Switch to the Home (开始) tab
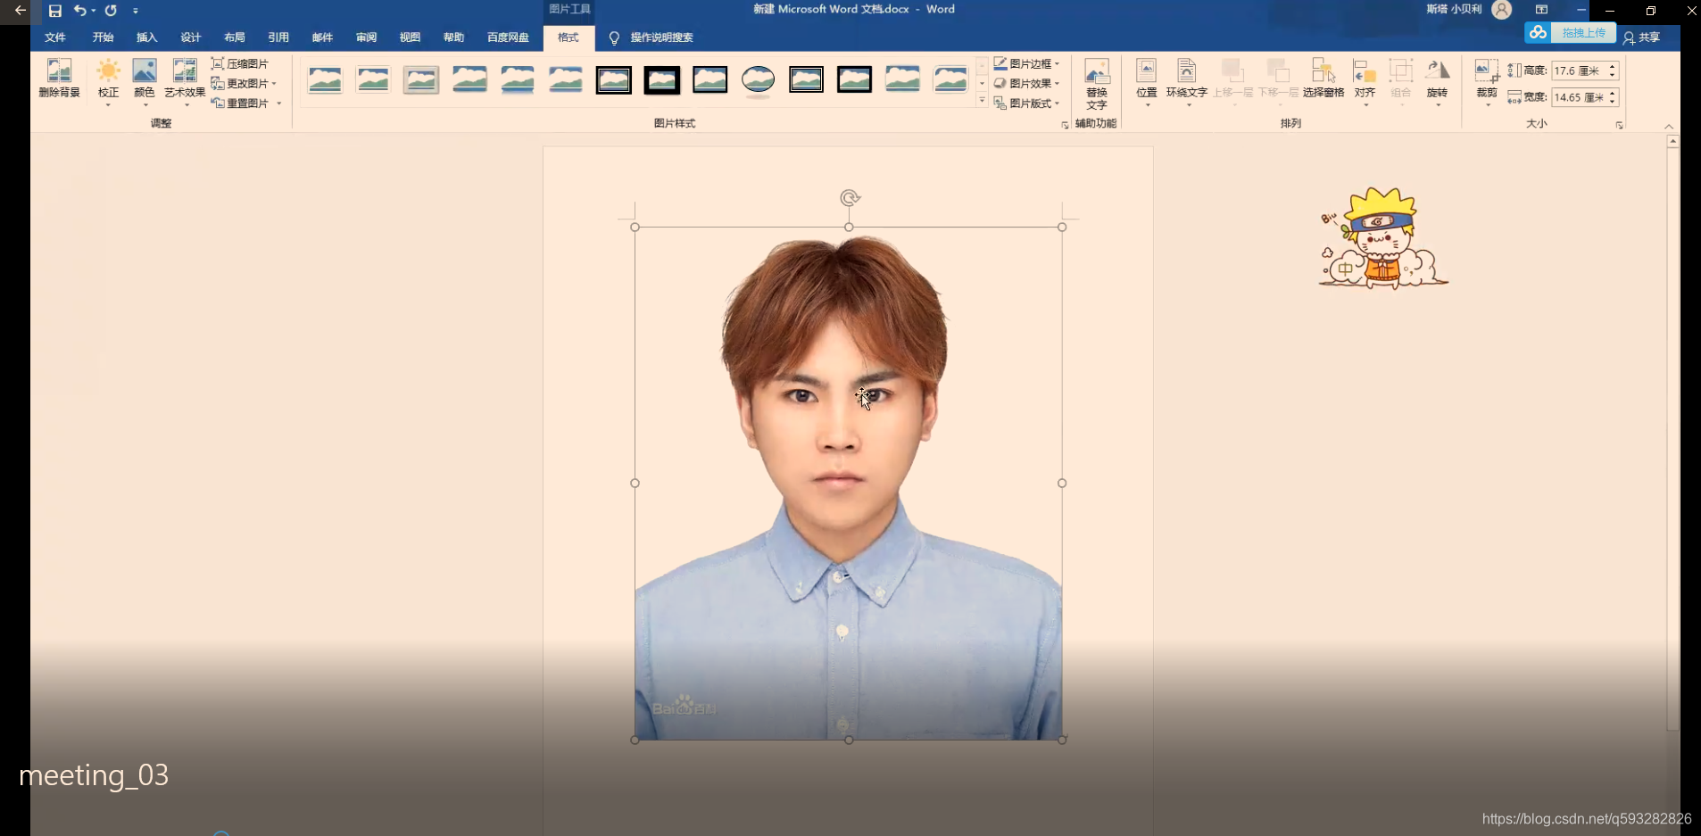Image resolution: width=1701 pixels, height=836 pixels. point(103,37)
